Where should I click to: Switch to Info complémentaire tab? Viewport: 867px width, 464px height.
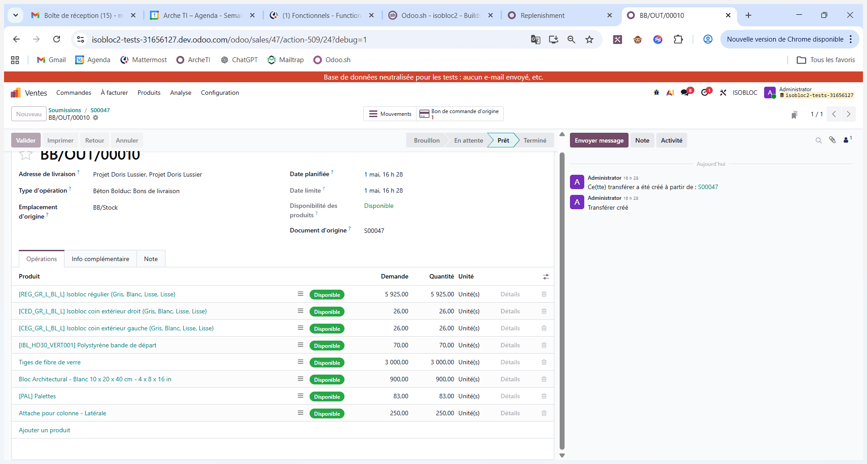click(x=100, y=259)
